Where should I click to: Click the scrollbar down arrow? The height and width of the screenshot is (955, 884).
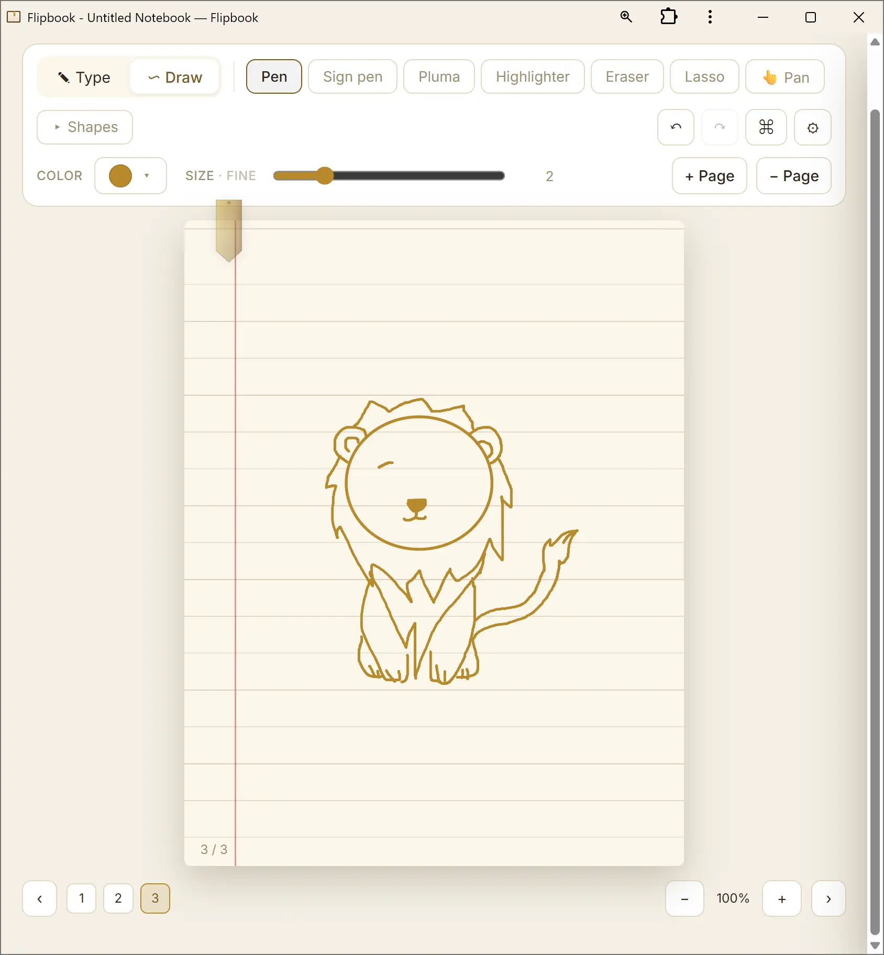point(875,946)
